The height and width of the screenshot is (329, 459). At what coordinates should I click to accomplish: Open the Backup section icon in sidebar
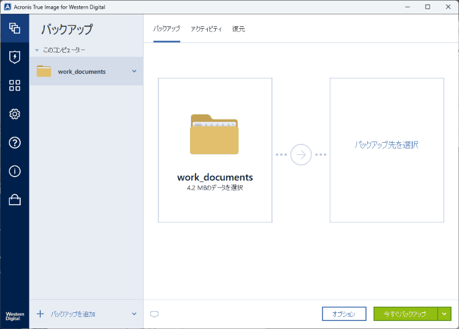click(x=15, y=28)
